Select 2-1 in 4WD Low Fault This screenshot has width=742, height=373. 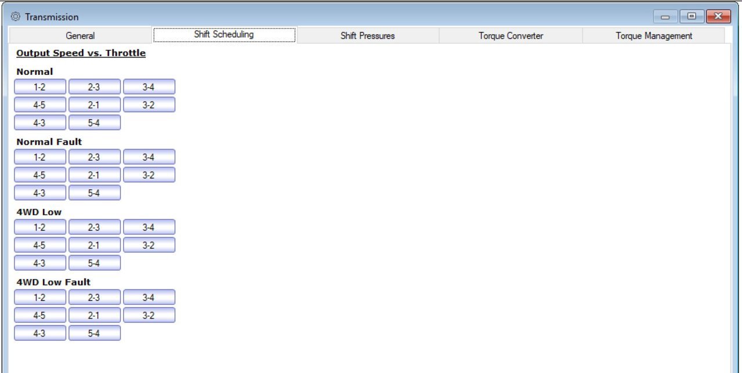(x=95, y=316)
